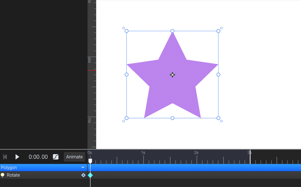Image resolution: width=301 pixels, height=187 pixels.
Task: Click the right-middle selection handle of star
Action: click(x=218, y=75)
